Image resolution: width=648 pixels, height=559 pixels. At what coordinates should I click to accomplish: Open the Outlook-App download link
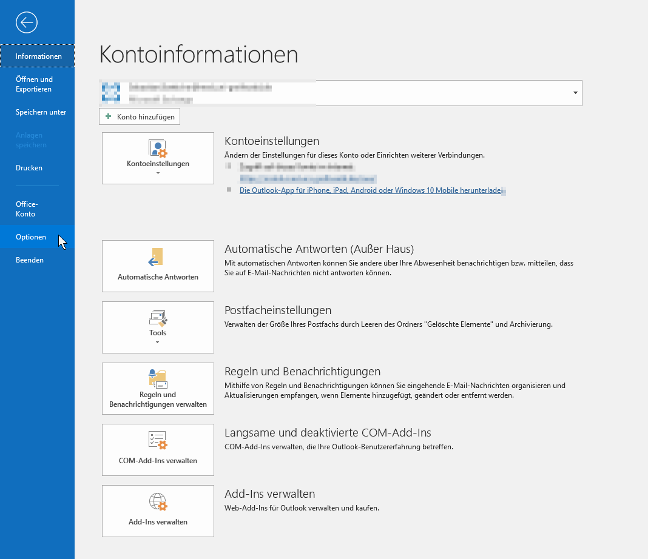pos(371,190)
